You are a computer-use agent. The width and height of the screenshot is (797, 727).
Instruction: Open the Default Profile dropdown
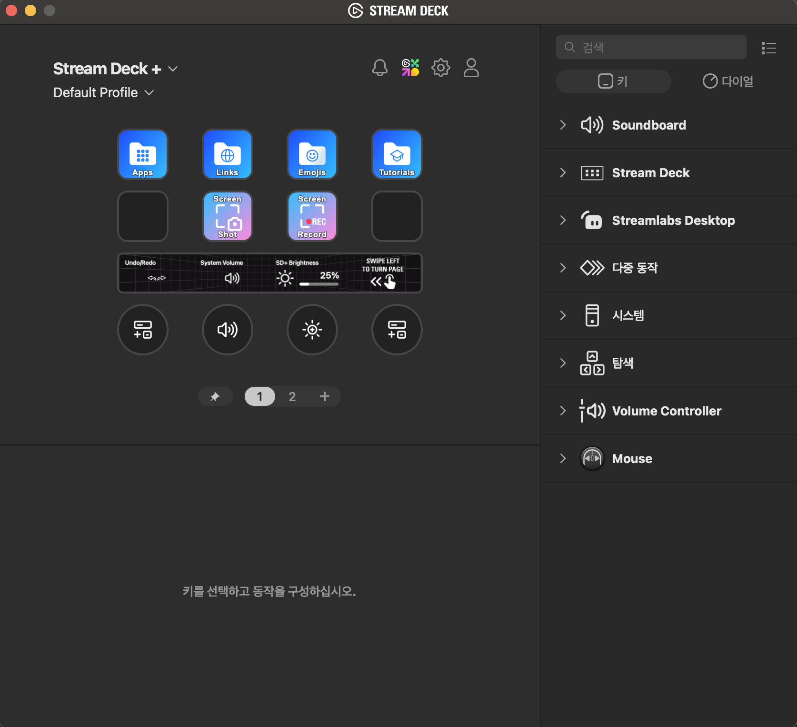[104, 92]
